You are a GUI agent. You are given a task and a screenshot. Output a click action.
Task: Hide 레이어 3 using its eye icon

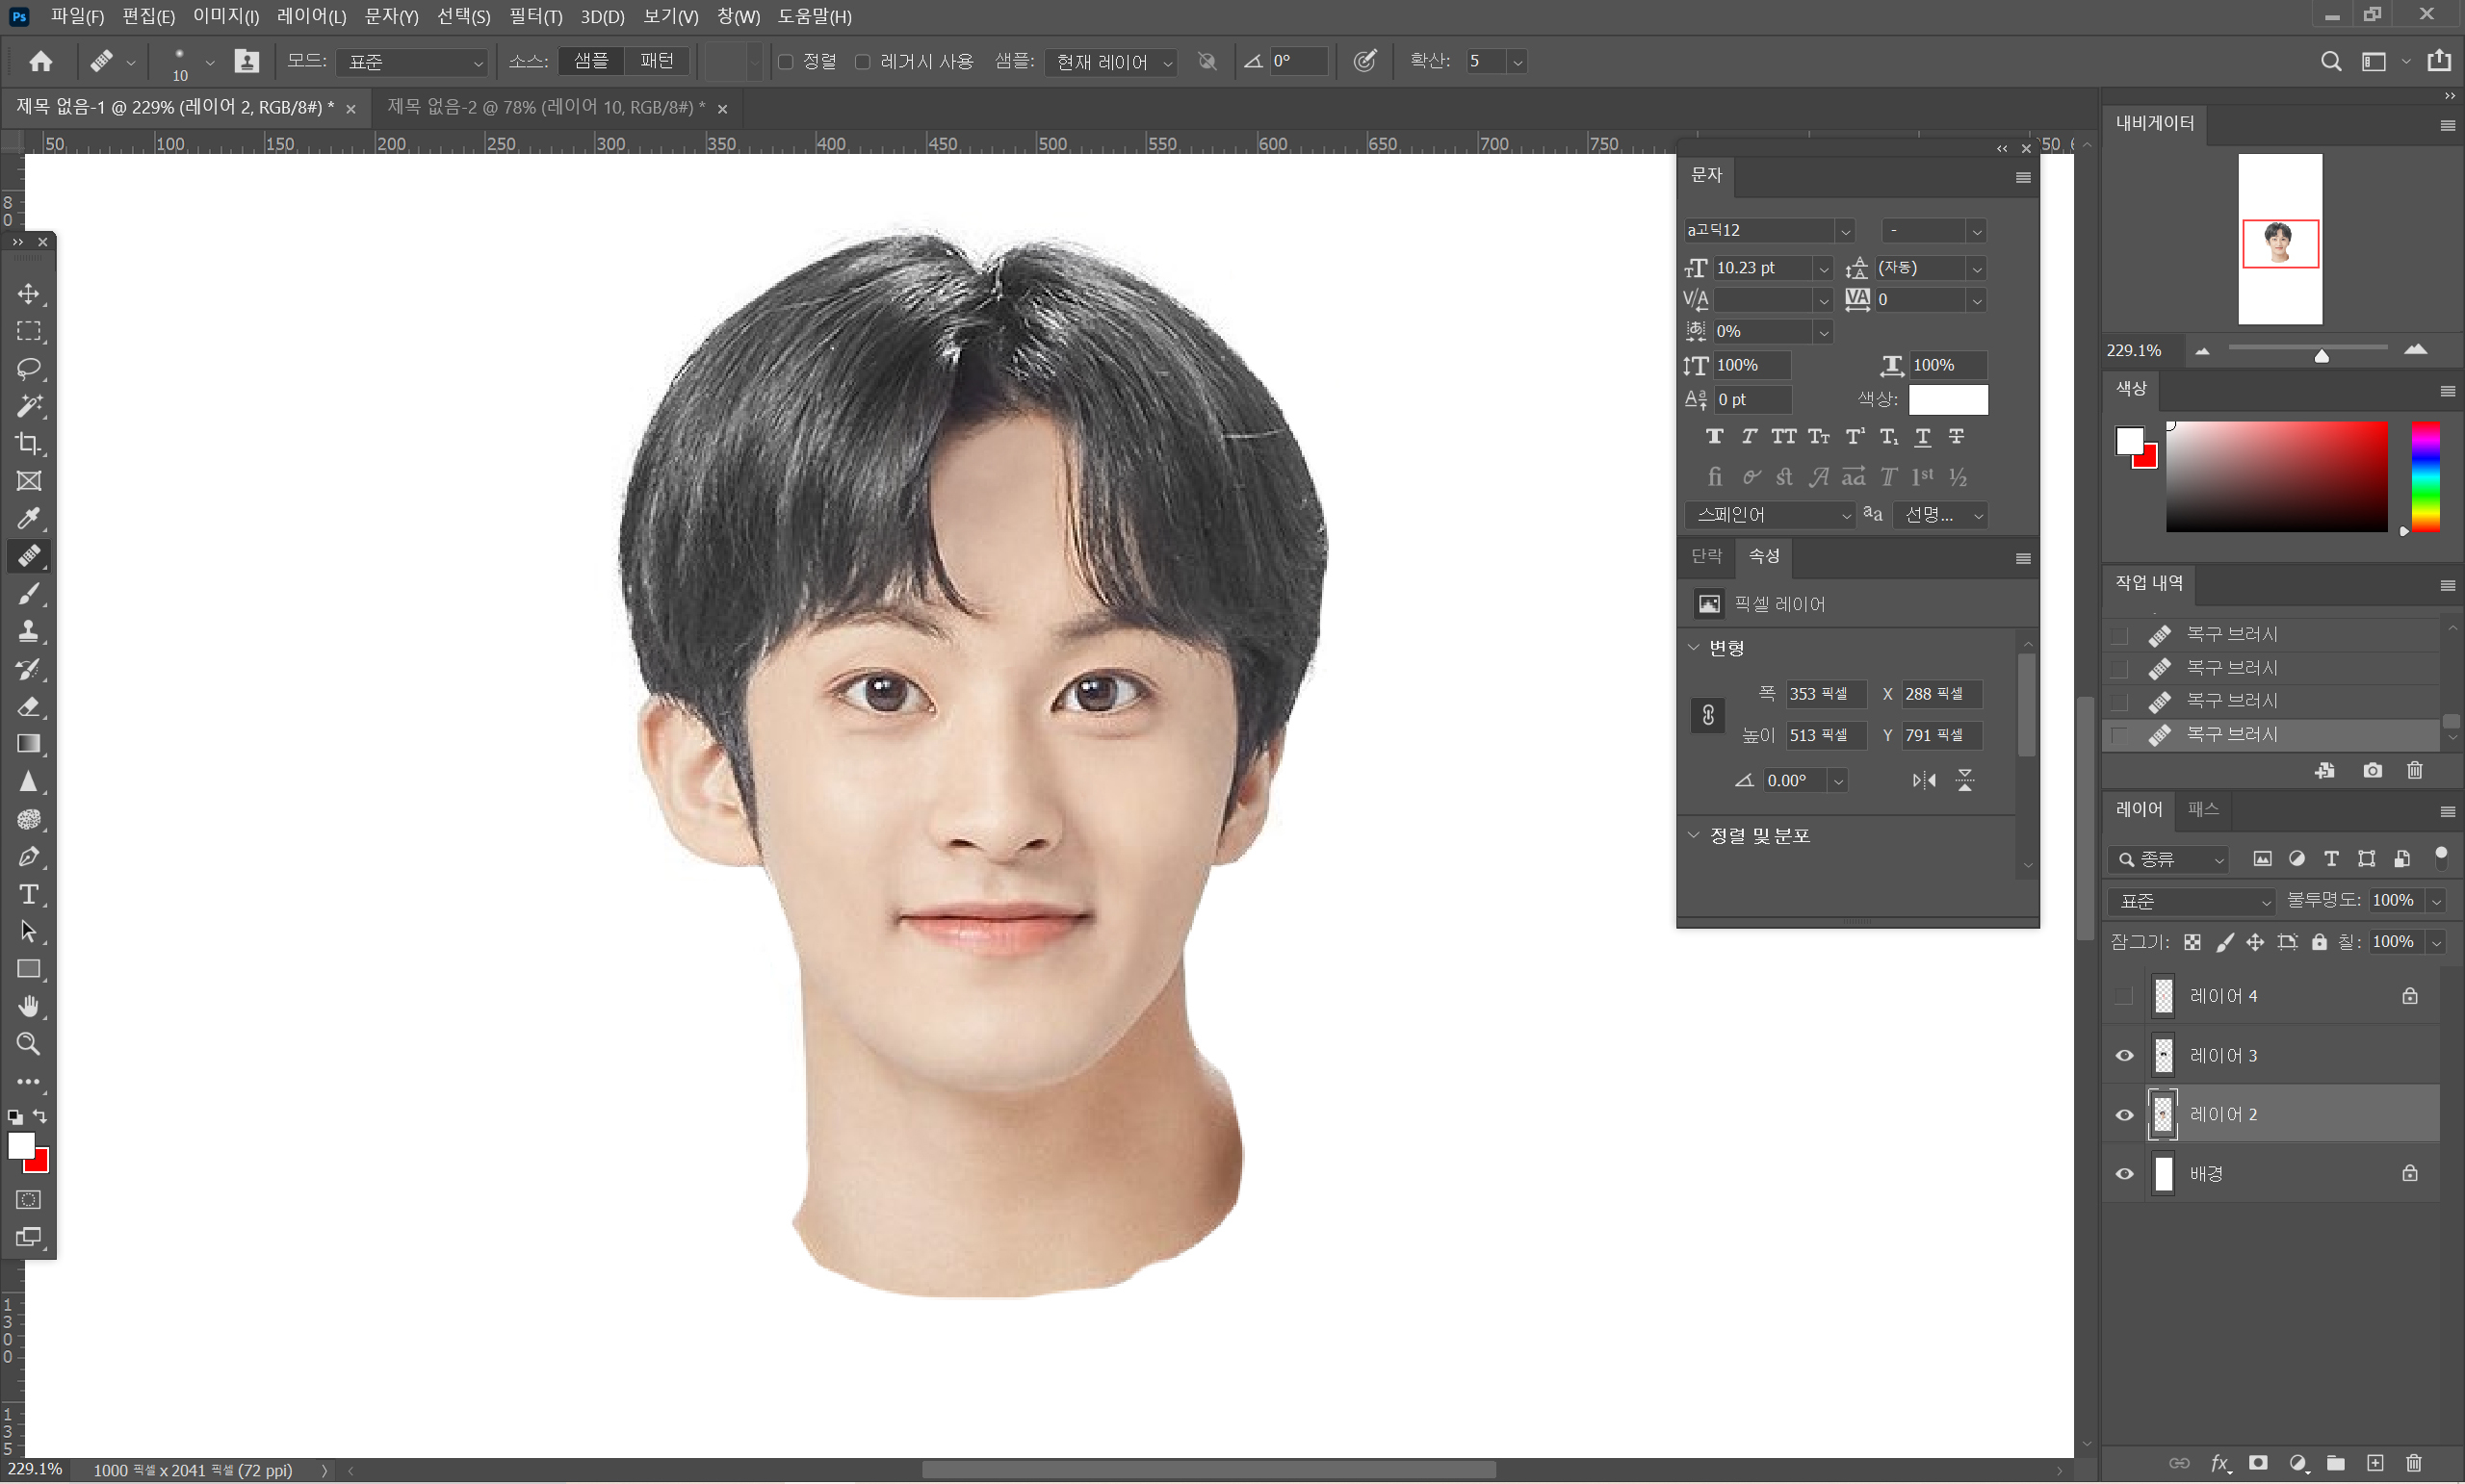tap(2124, 1056)
